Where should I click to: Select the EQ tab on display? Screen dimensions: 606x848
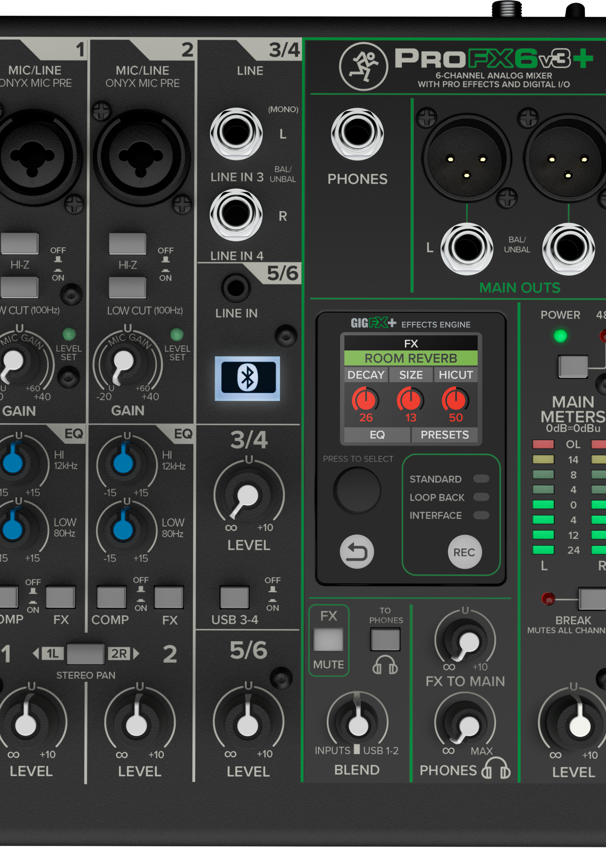tap(377, 434)
